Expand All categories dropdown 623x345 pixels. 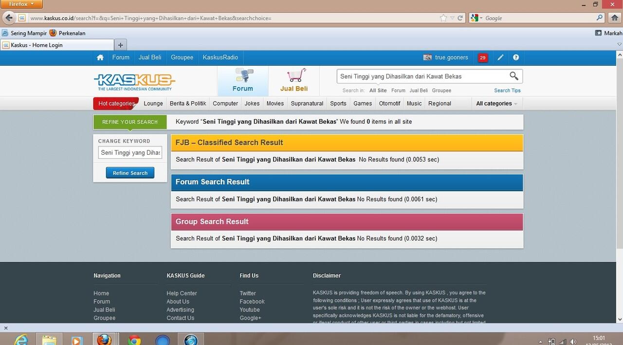(x=496, y=104)
